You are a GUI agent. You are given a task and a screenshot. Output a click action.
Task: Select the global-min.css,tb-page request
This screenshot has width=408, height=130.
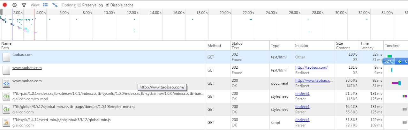point(204,109)
